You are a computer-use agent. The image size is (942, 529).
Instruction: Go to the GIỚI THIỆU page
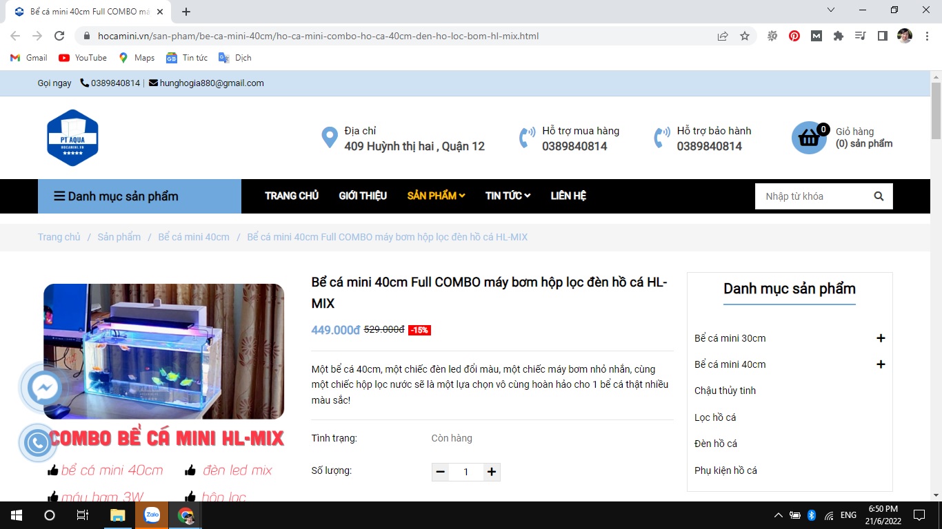click(363, 196)
